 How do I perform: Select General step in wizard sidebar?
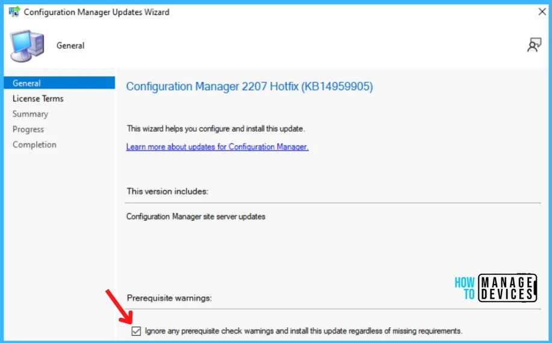point(59,83)
